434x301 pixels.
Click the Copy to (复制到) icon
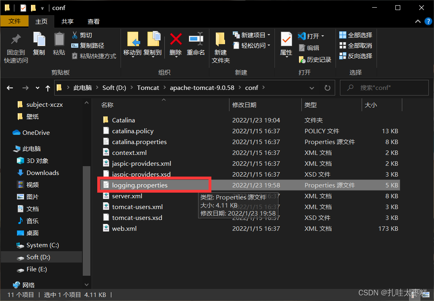(154, 39)
